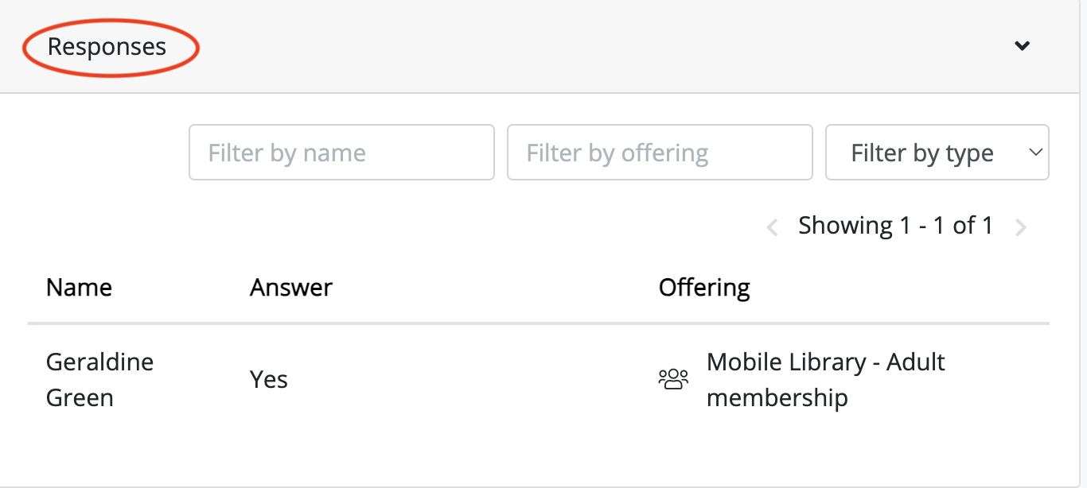Focus the Filter by name field

coord(341,152)
